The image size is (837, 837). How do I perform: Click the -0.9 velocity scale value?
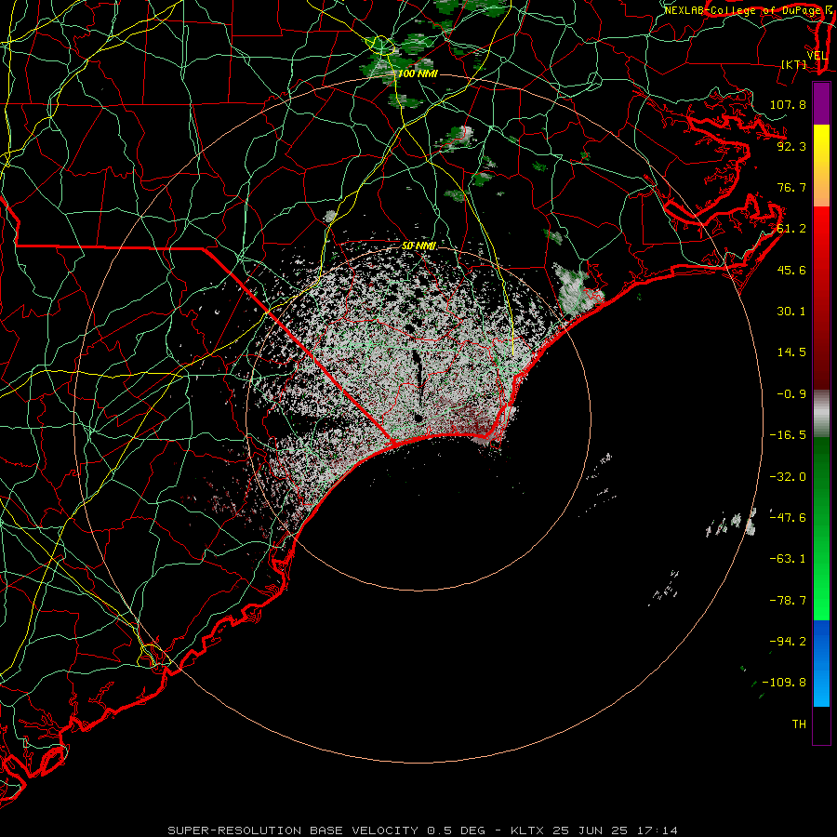[791, 393]
